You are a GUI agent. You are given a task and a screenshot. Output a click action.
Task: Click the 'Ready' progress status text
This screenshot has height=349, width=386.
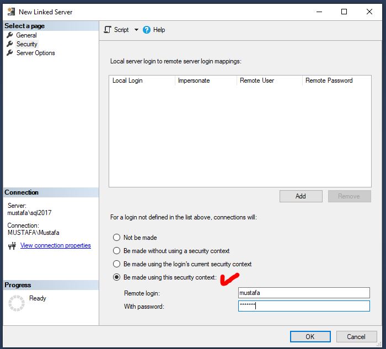pyautogui.click(x=37, y=298)
